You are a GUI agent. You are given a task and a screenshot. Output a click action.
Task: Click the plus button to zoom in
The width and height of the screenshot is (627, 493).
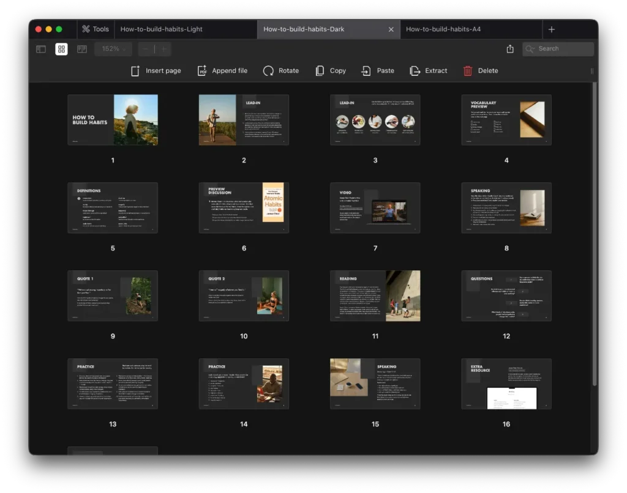(163, 48)
